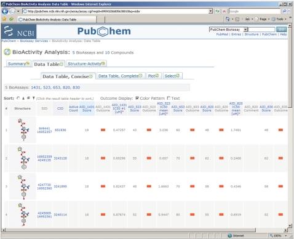Open the Favorites Center star icon
The height and width of the screenshot is (239, 294).
point(4,19)
